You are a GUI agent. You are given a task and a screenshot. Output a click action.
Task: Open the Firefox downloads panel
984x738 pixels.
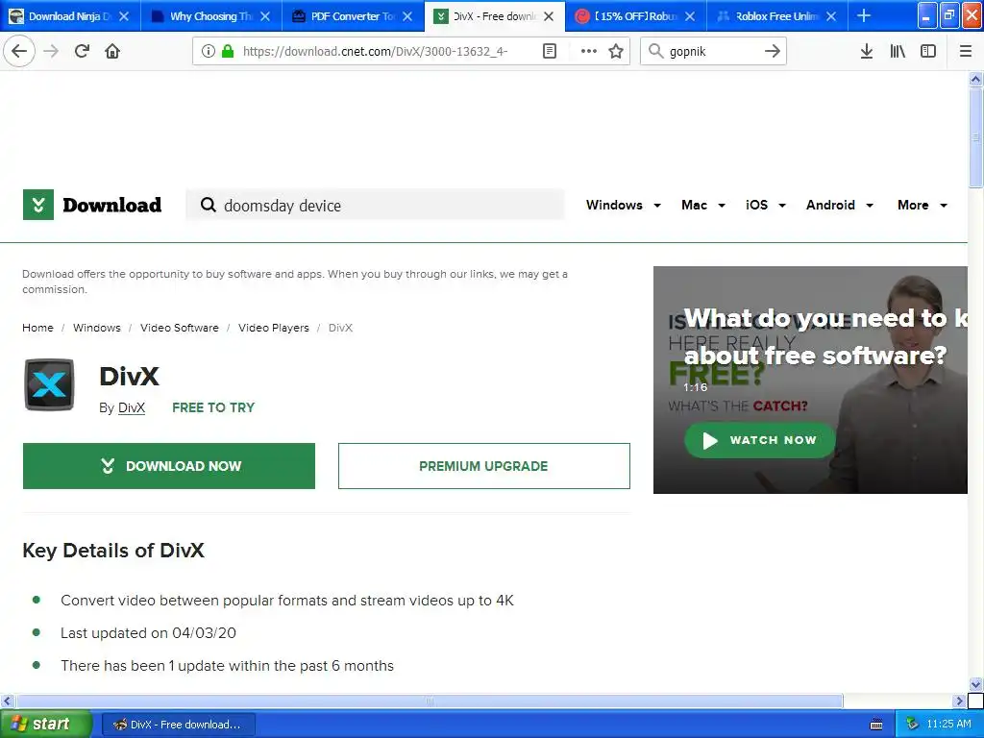pos(867,51)
